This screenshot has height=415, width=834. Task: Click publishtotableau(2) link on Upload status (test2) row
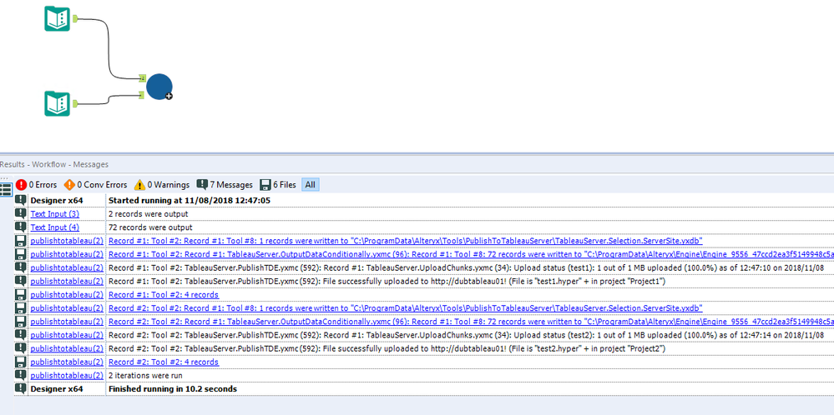67,335
